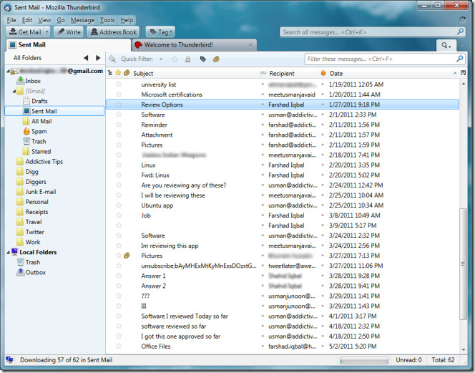Select the Sent Mail tab
Screen dimensions: 475x373
click(68, 45)
